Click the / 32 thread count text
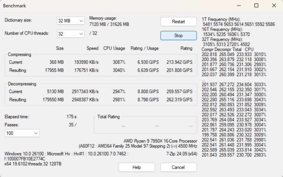Screen dimensions: 283x177 [93, 33]
